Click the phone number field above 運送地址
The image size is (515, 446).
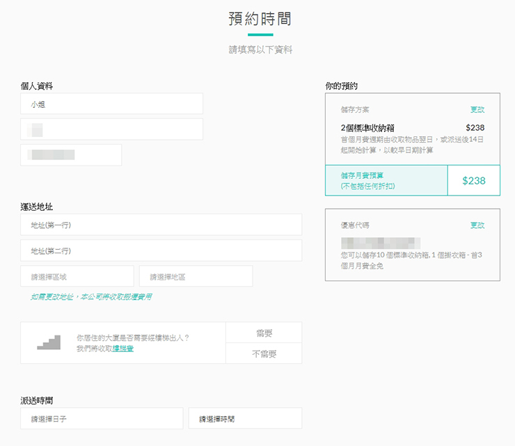pos(71,155)
